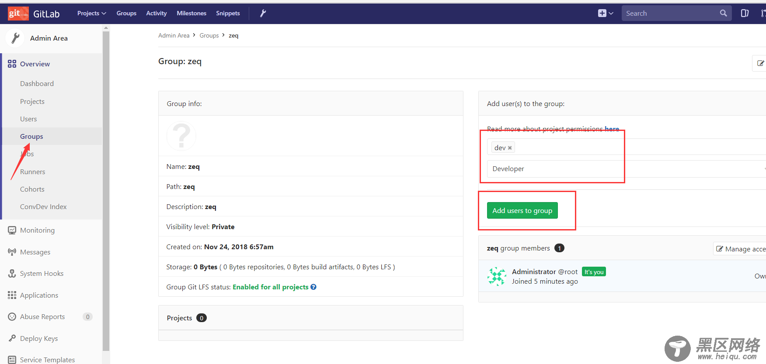Click the Groups breadcrumb link
766x364 pixels.
209,35
